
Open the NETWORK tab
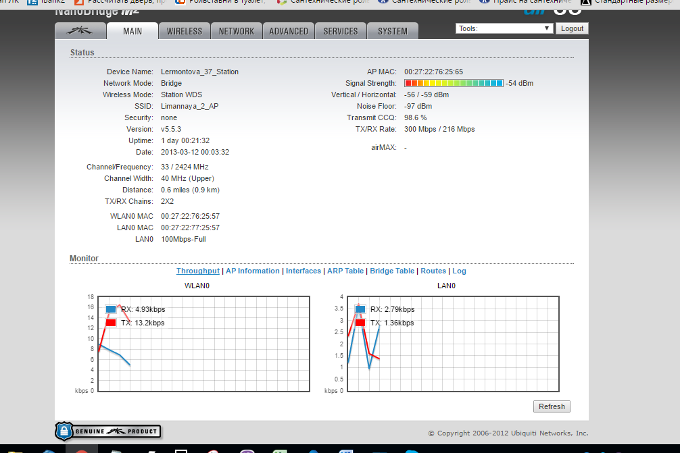pos(237,31)
